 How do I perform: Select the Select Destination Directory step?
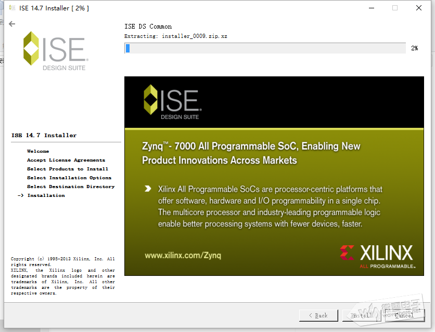71,187
